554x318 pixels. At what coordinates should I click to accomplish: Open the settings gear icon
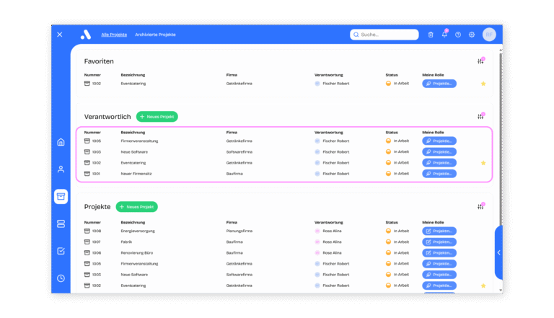pyautogui.click(x=472, y=35)
